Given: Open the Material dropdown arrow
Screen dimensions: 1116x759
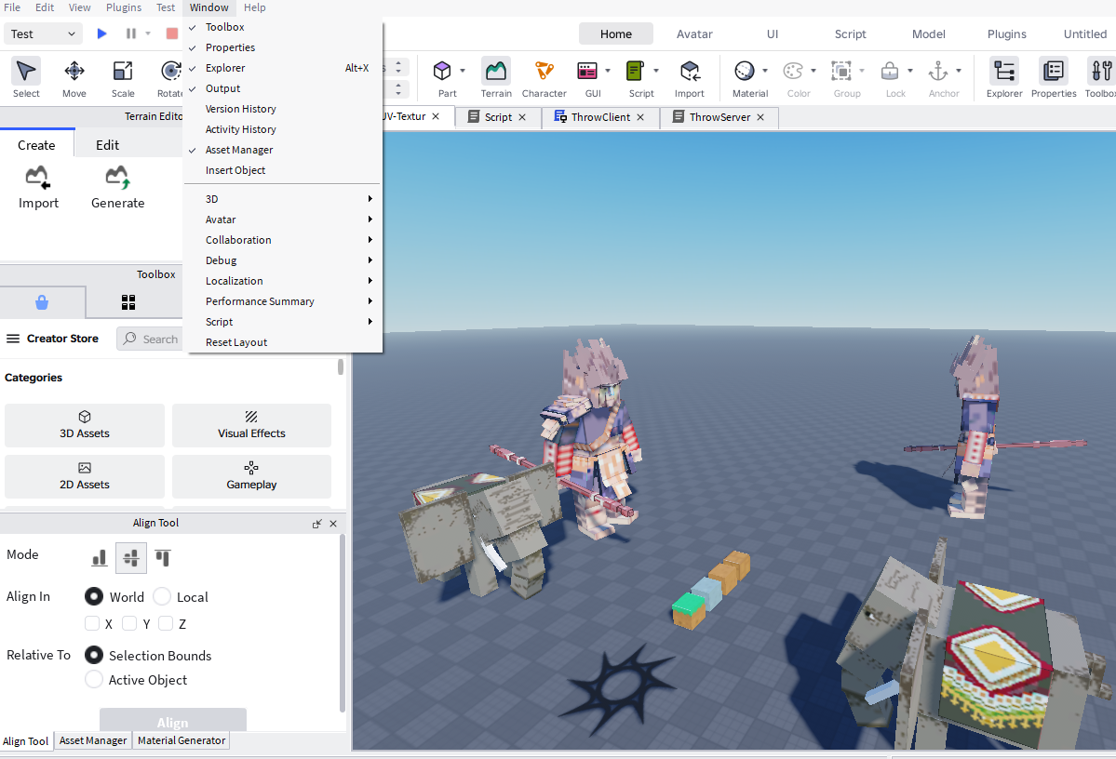Looking at the screenshot, I should [765, 71].
